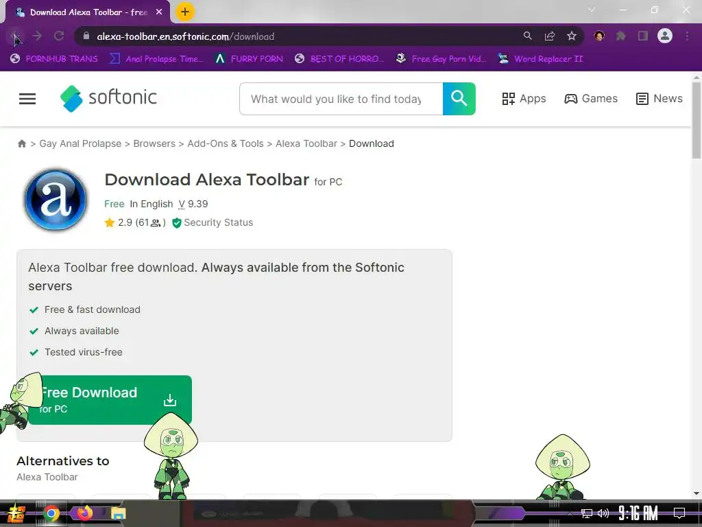Open the Word Replacer II bookmark

tap(541, 59)
